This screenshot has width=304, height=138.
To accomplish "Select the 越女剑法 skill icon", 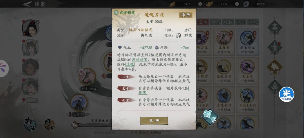I will tap(247, 38).
